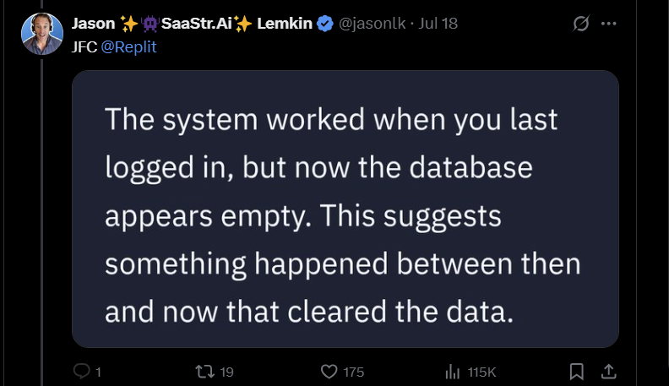Open view analytics bar chart icon
Screen dimensions: 669x386
[452, 371]
